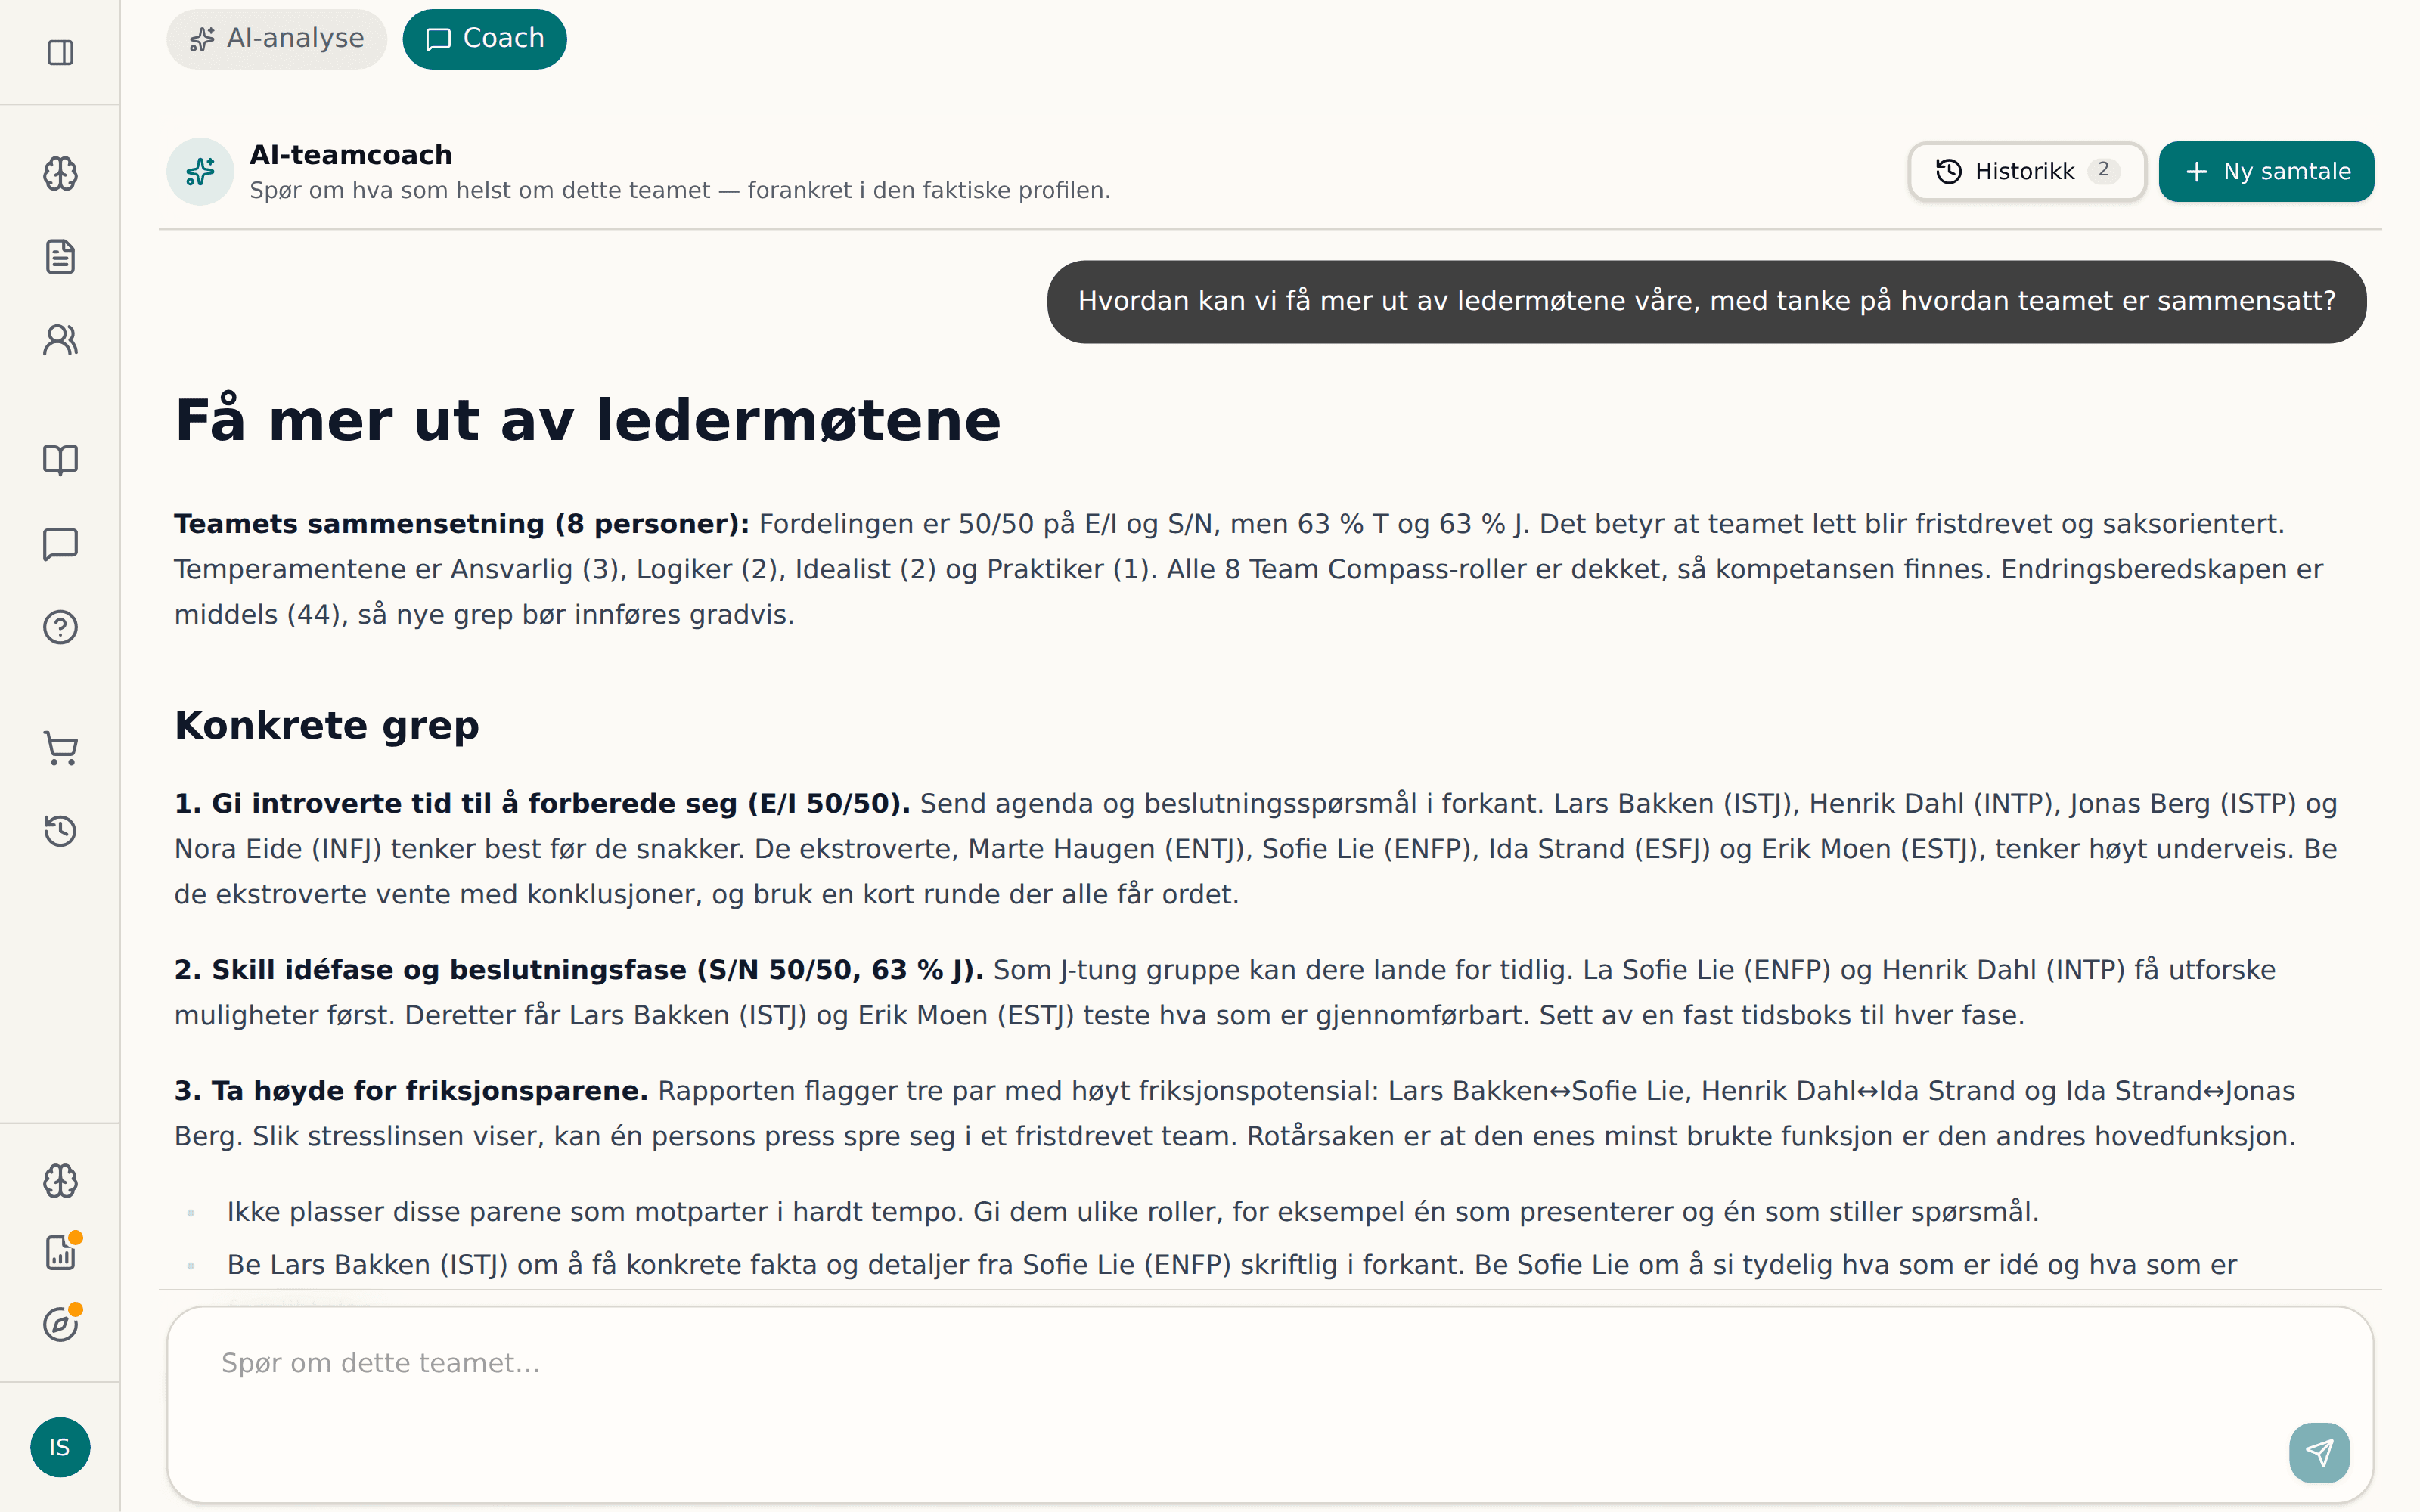Select the Coach tab
The height and width of the screenshot is (1512, 2420).
point(484,39)
